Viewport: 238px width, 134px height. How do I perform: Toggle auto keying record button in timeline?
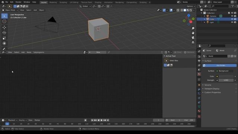(86, 120)
